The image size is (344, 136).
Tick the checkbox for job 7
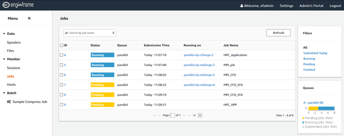pyautogui.click(x=62, y=85)
